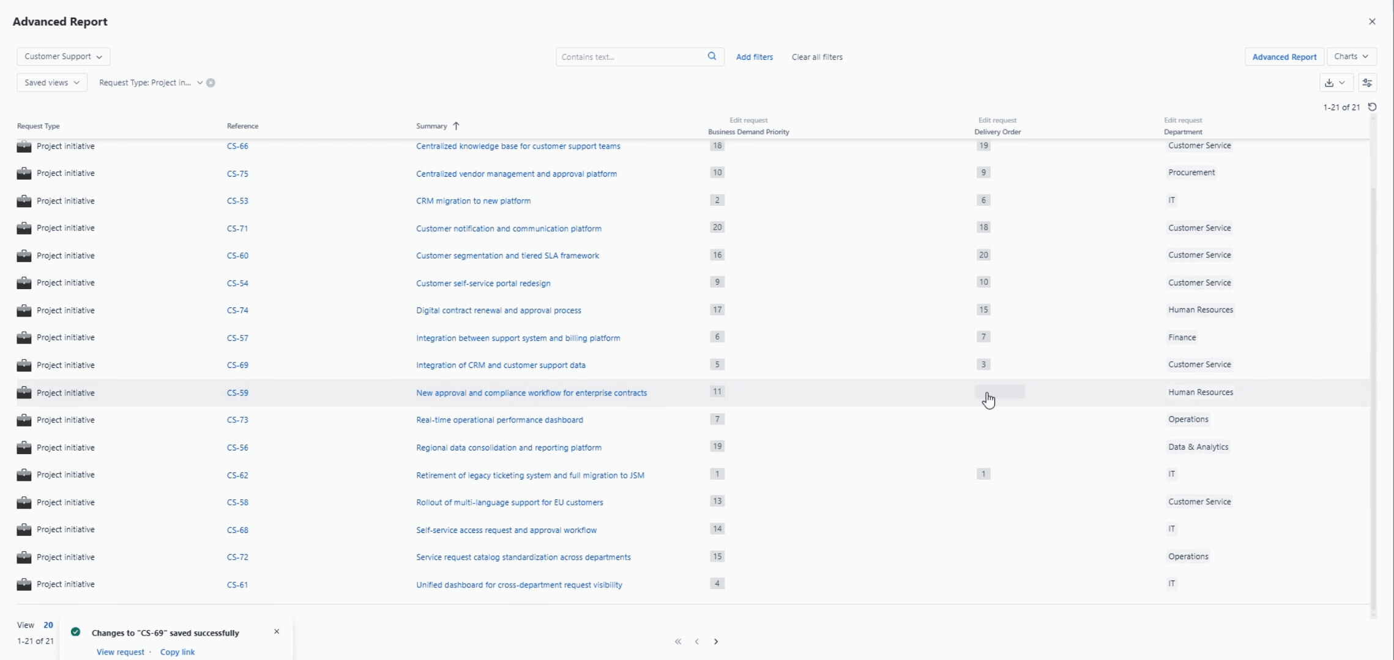Sort by Delivery Order column header
Screen dimensions: 1394x660
click(x=997, y=132)
